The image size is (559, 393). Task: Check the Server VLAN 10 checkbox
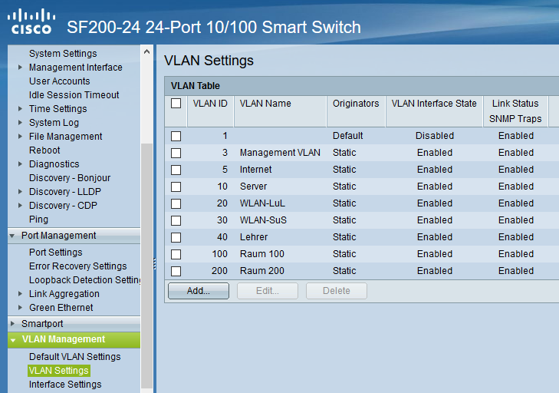(x=176, y=187)
